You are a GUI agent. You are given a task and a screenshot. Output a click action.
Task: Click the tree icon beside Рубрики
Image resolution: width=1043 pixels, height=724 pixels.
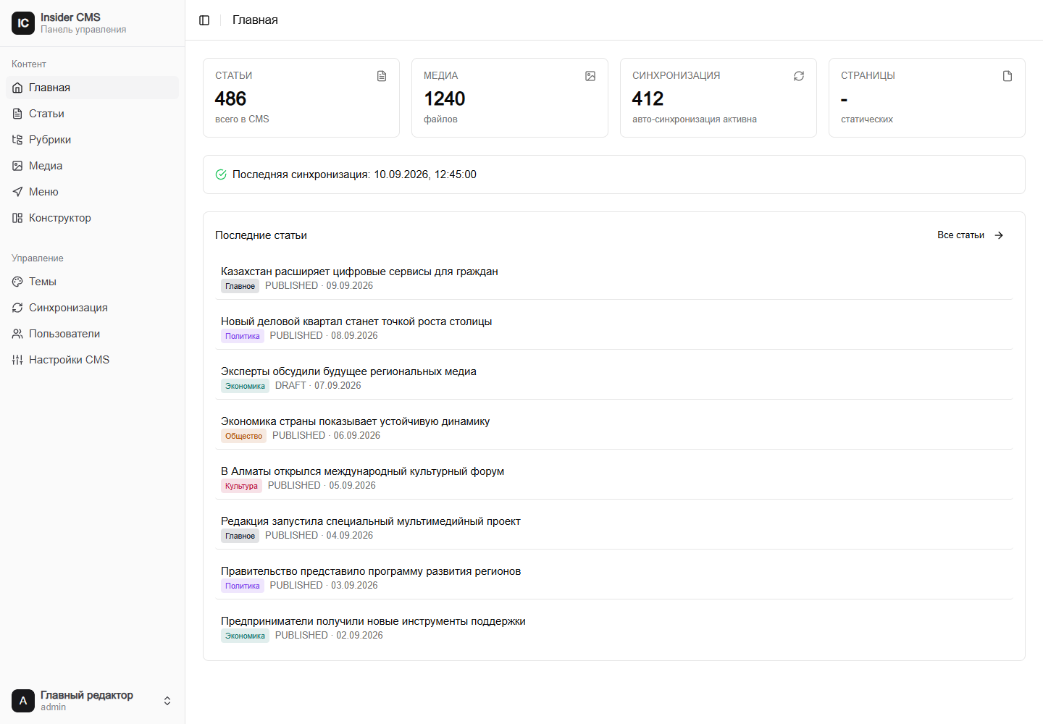click(17, 140)
